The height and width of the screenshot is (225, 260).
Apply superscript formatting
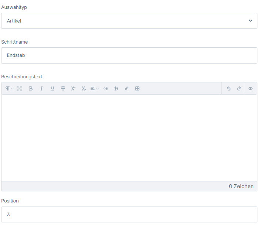pyautogui.click(x=73, y=88)
